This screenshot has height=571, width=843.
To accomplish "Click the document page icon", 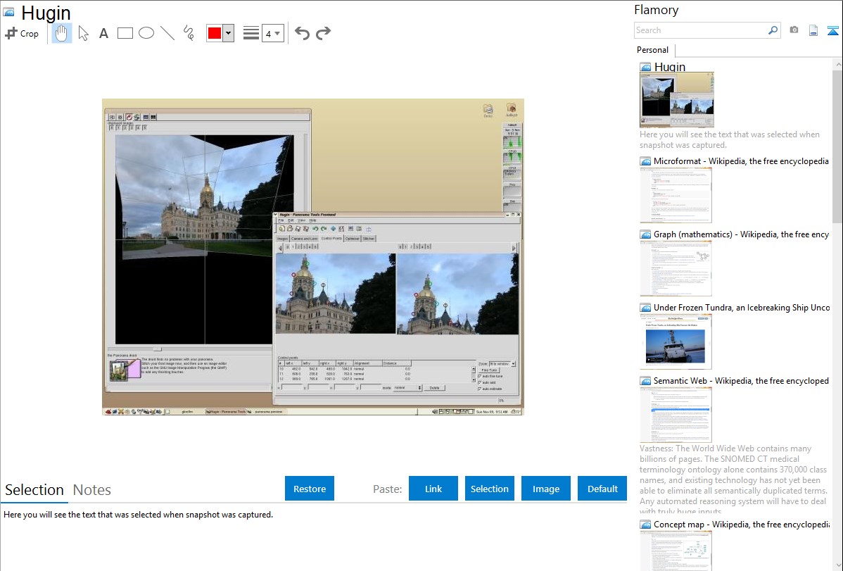I will click(813, 30).
